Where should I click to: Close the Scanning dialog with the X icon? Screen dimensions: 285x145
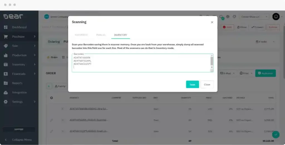click(212, 22)
